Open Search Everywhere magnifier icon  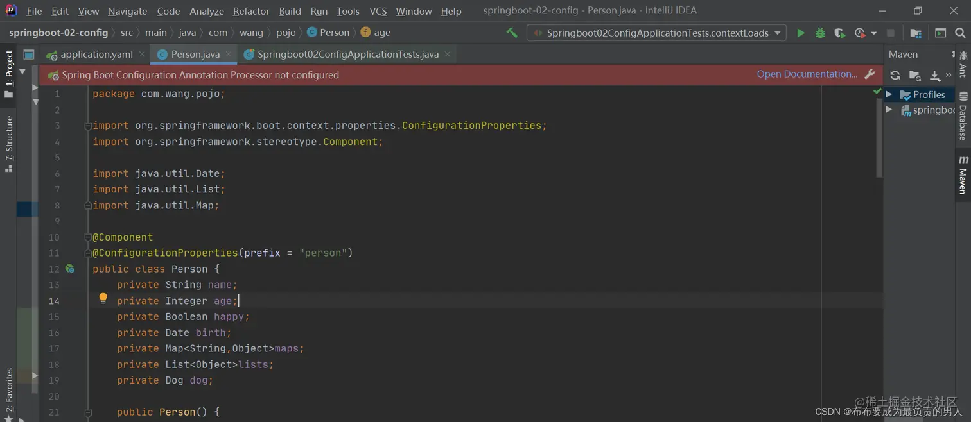pos(960,33)
